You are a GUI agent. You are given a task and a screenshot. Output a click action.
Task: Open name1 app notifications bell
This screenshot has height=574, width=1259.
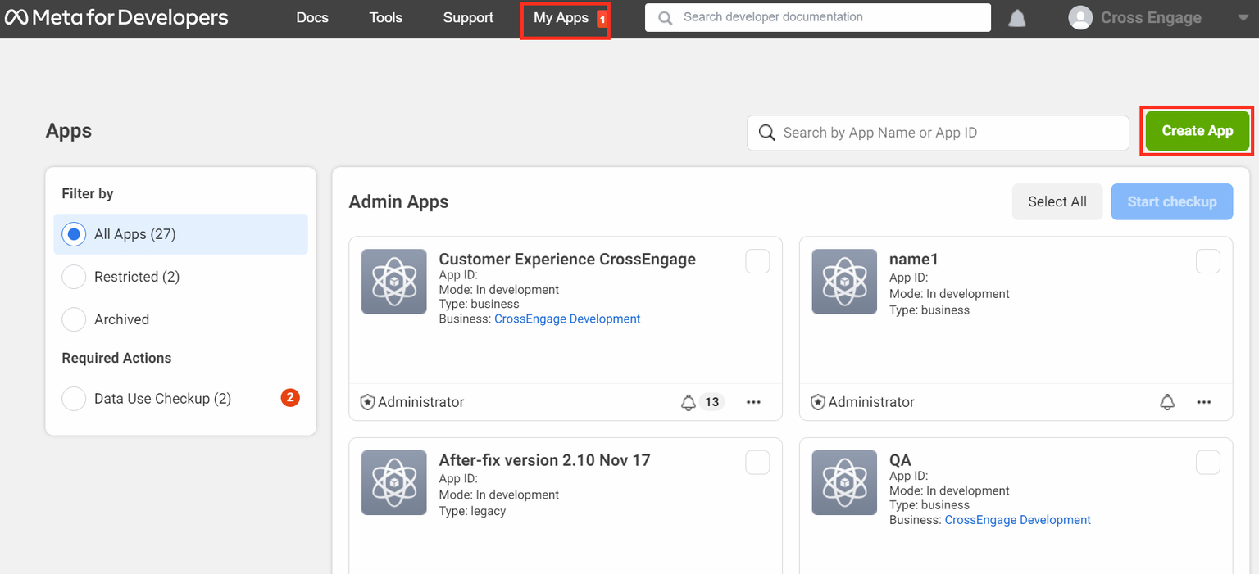tap(1167, 402)
